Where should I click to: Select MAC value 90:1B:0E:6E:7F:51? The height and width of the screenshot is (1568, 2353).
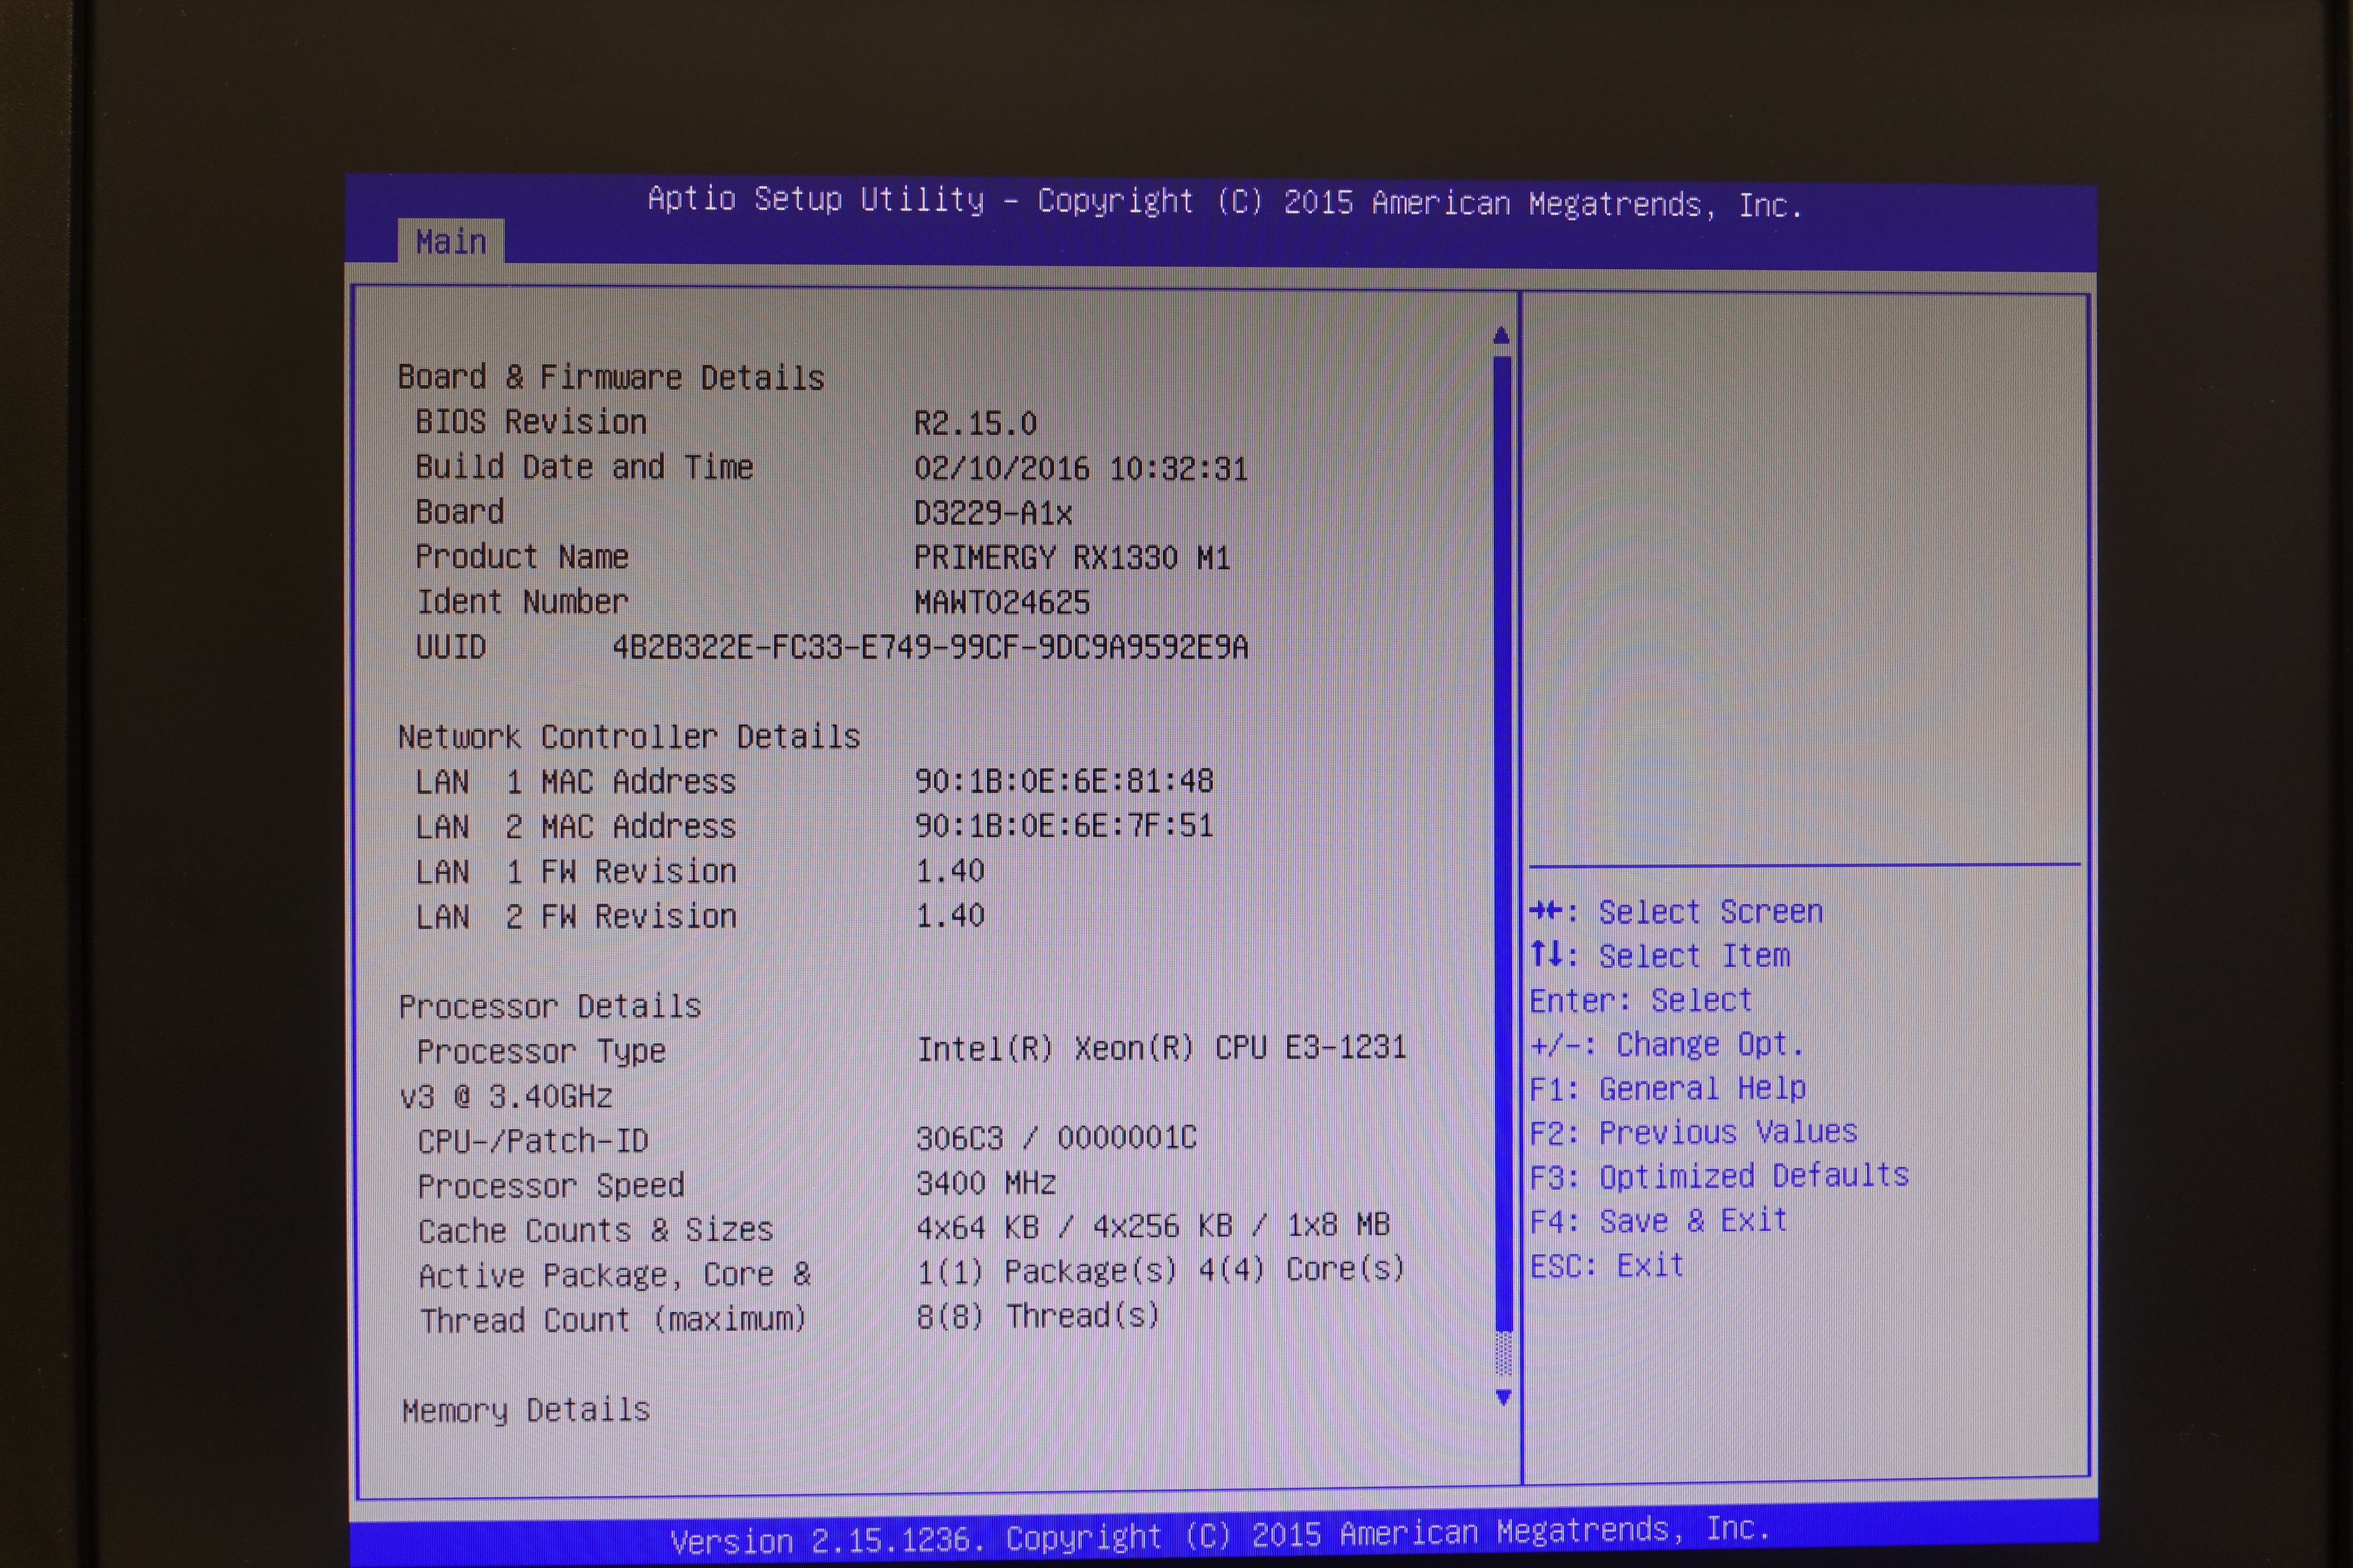(x=1065, y=826)
